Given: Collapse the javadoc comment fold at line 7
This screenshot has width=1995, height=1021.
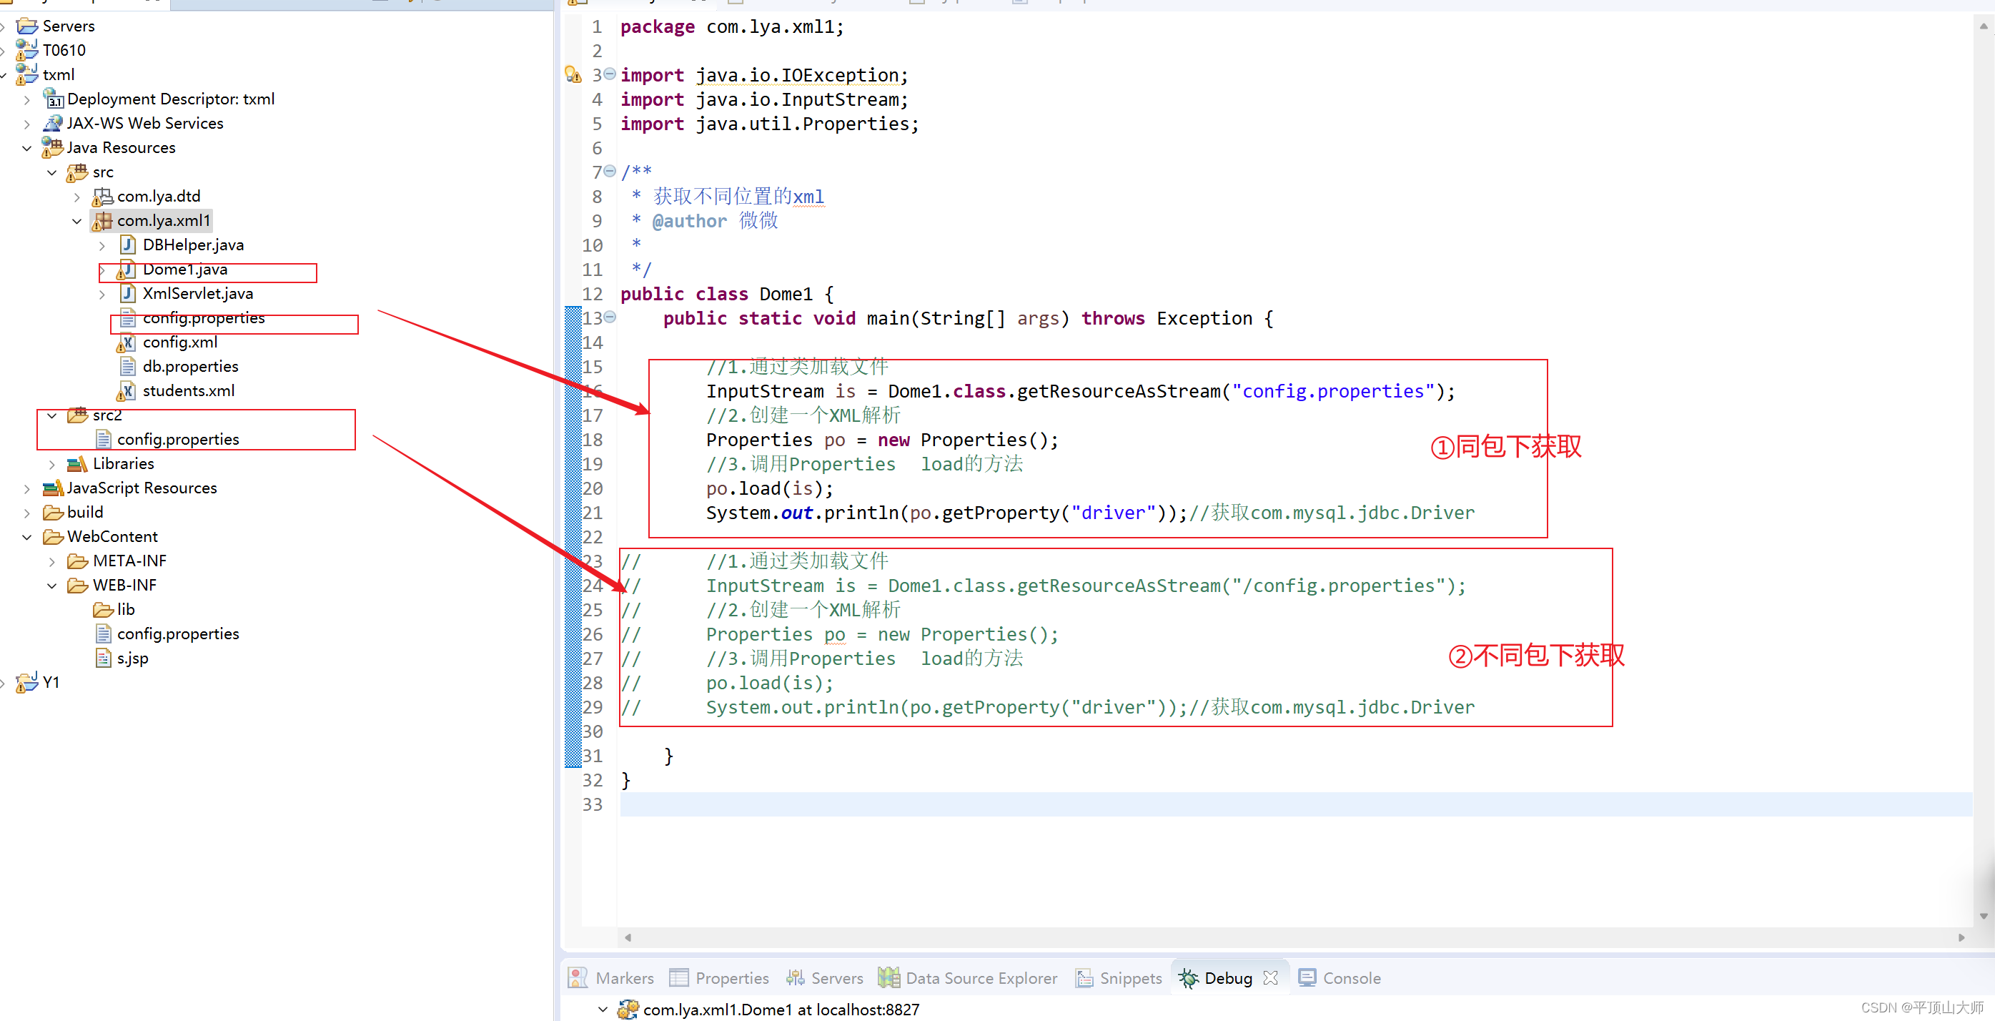Looking at the screenshot, I should tap(610, 172).
